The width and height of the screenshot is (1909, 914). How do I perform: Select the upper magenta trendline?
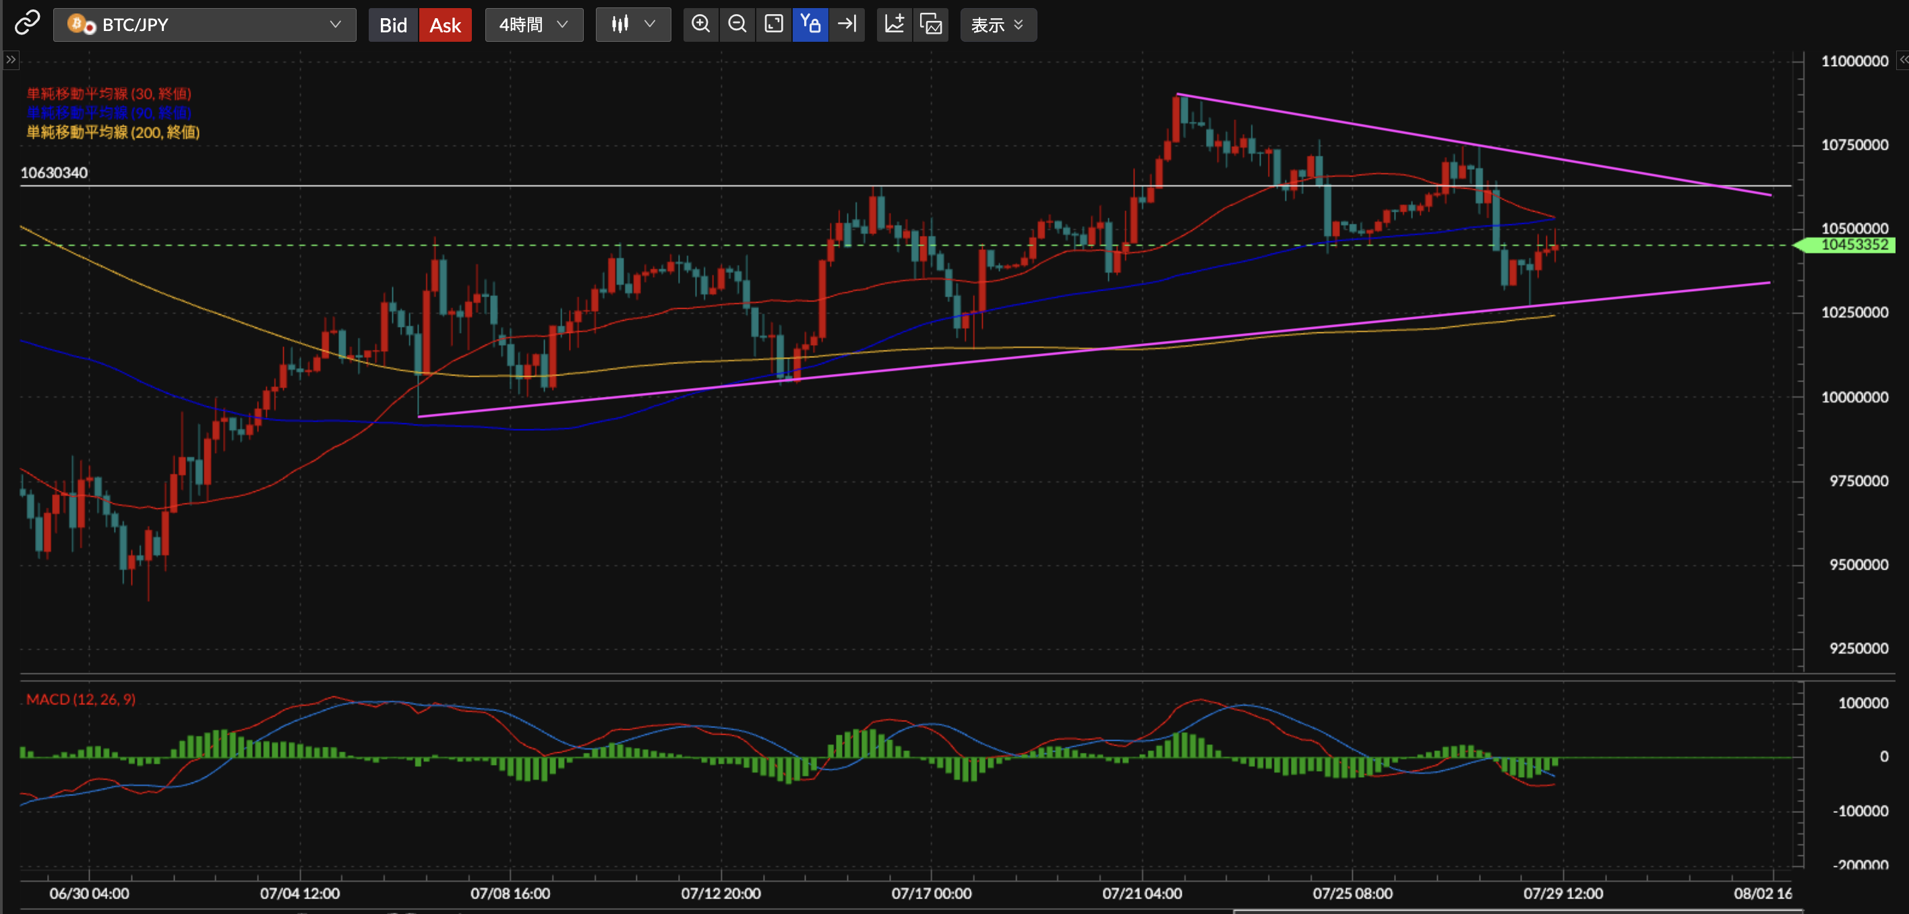coord(1475,144)
